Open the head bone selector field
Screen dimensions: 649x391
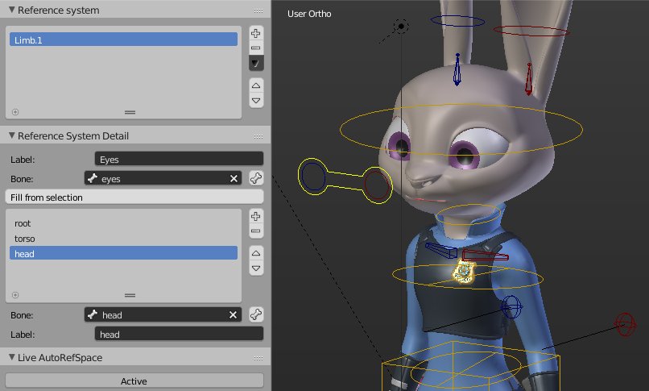[156, 314]
